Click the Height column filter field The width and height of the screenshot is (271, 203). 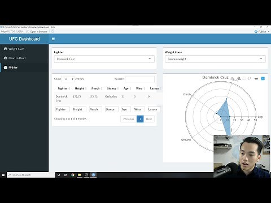click(80, 109)
